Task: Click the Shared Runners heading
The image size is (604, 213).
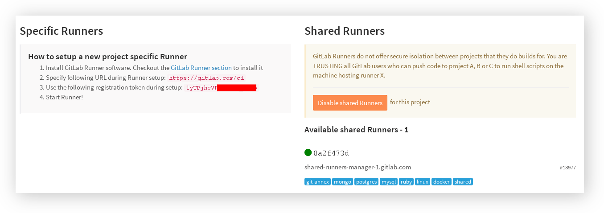Action: [345, 31]
